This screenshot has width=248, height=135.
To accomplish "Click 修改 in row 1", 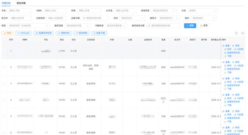I will [236, 46].
